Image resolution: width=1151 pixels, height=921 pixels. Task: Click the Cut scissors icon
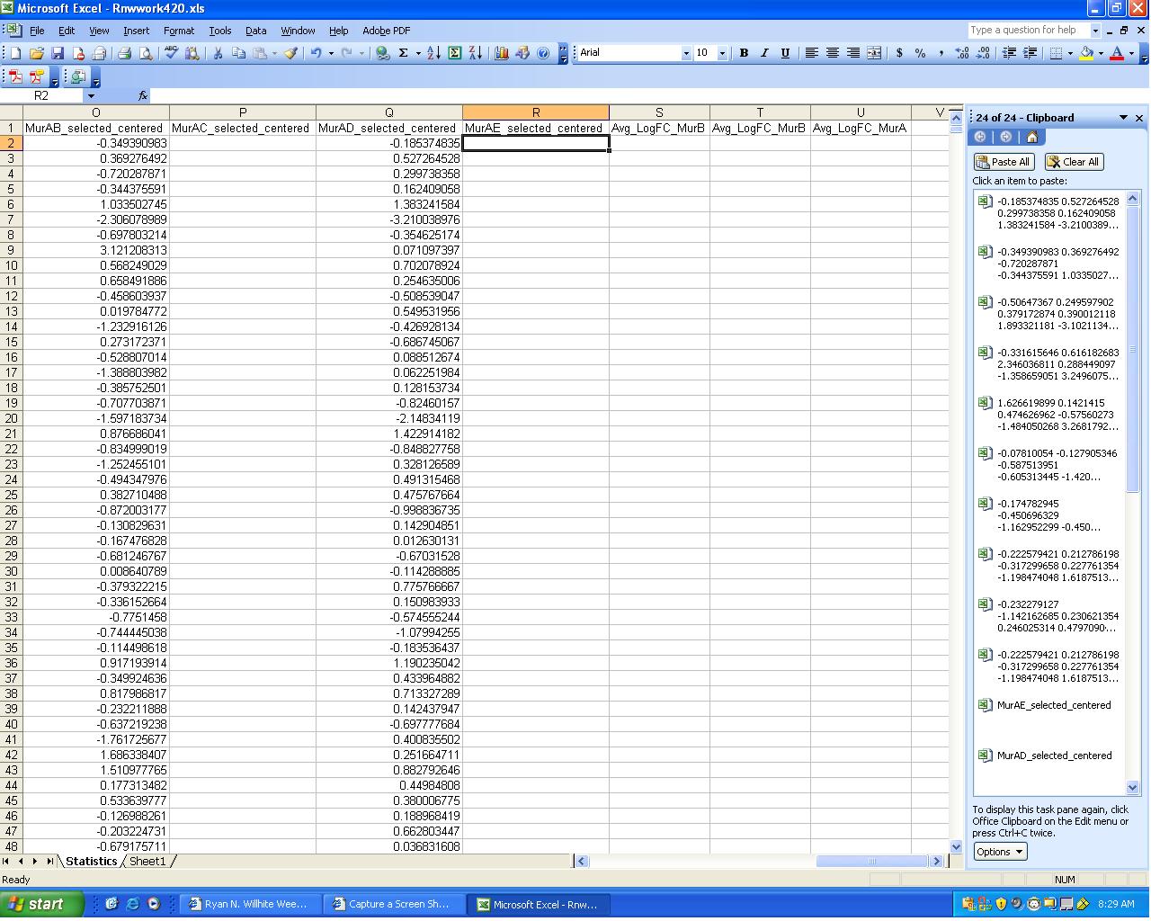coord(217,53)
